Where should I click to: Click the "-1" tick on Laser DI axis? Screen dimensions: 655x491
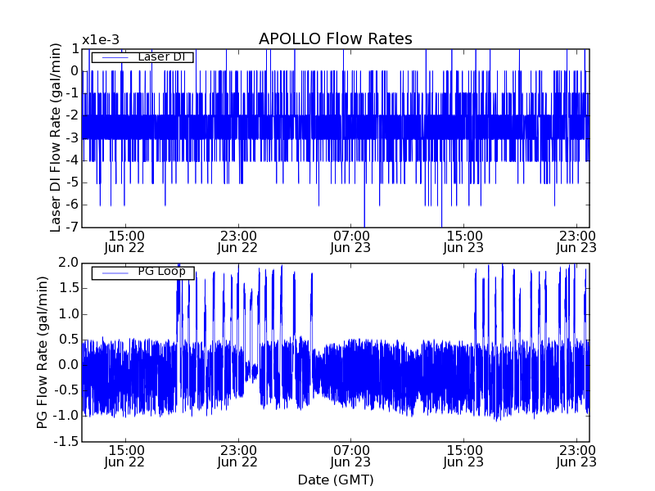[71, 93]
